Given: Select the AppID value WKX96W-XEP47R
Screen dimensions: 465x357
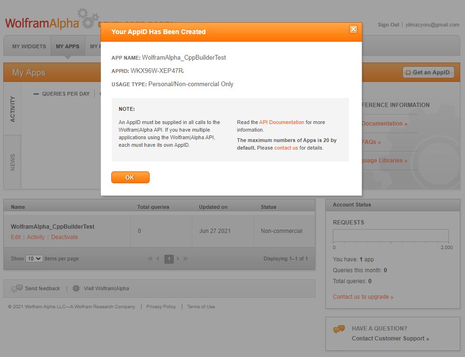Looking at the screenshot, I should point(157,71).
